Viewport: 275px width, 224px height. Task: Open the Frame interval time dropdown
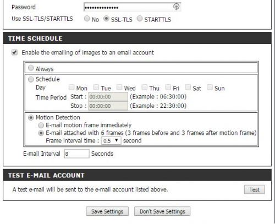coord(111,141)
